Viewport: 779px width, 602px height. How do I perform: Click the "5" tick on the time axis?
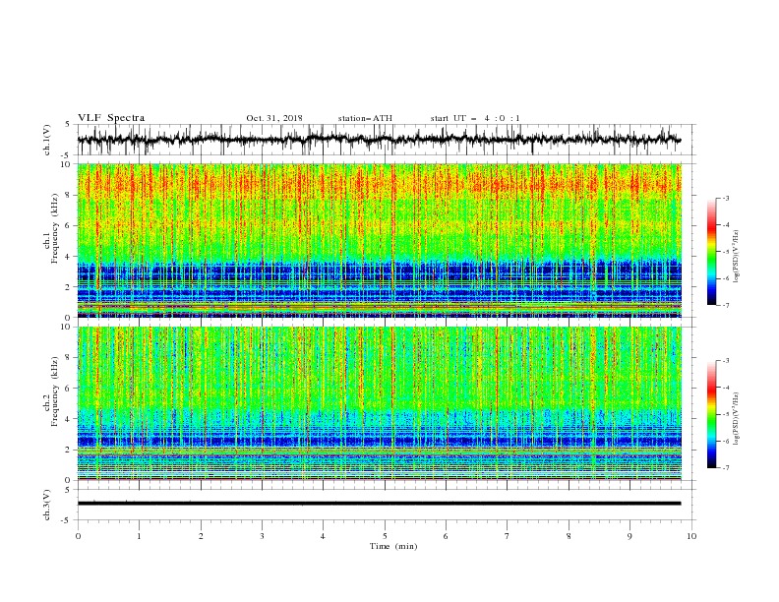coord(385,536)
